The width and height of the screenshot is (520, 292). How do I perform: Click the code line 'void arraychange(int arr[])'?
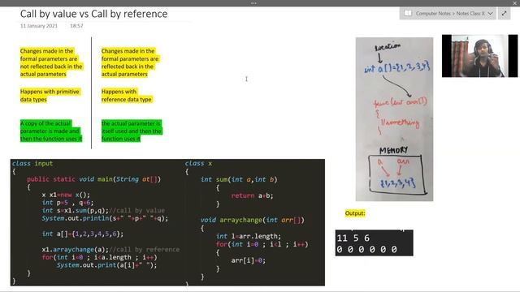click(x=252, y=220)
